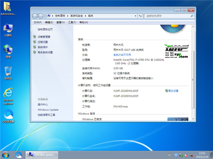Open the address bar history dropdown
Image resolution: width=213 pixels, height=159 pixels.
[x=135, y=16]
